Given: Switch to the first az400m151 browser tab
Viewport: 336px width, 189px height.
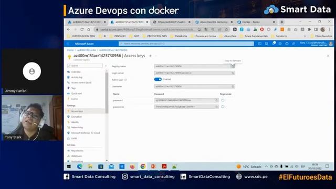Looking at the screenshot, I should click(86, 22).
